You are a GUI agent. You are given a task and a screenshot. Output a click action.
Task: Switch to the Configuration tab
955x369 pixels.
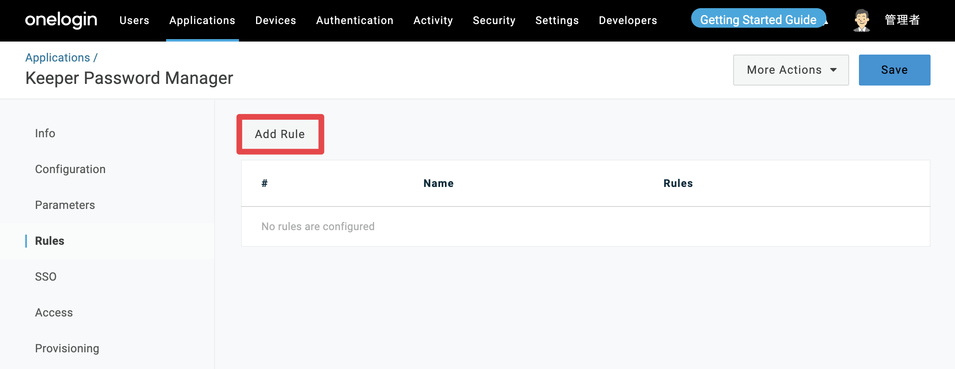pos(70,169)
